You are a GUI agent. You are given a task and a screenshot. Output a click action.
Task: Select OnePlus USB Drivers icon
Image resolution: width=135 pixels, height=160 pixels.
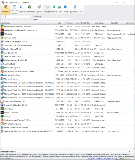click(2, 101)
